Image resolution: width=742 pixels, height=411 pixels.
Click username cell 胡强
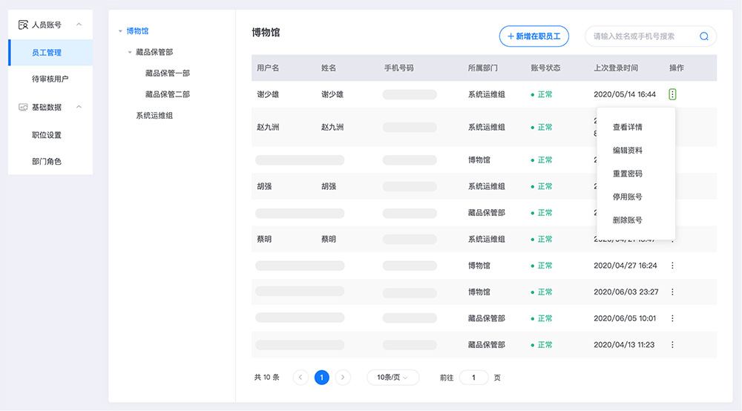[x=264, y=186]
